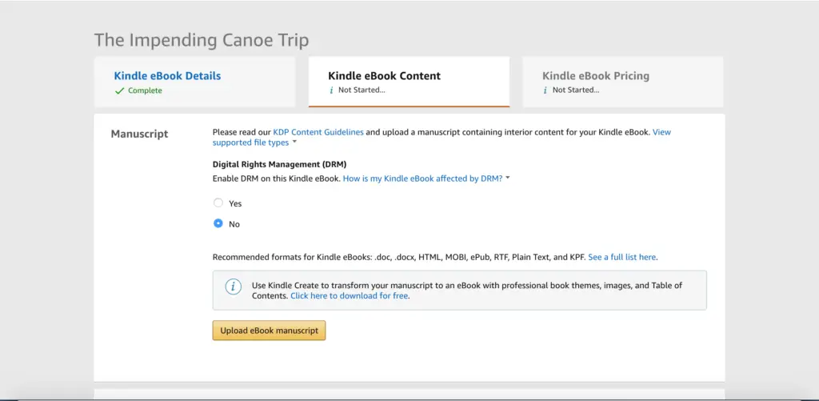The image size is (819, 401).
Task: Click the circled info icon in Kindle Create notice
Action: (233, 287)
